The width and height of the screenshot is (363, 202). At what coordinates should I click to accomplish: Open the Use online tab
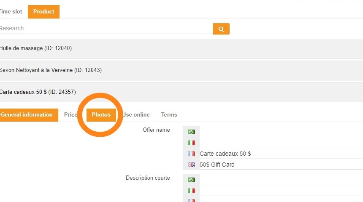(x=136, y=115)
